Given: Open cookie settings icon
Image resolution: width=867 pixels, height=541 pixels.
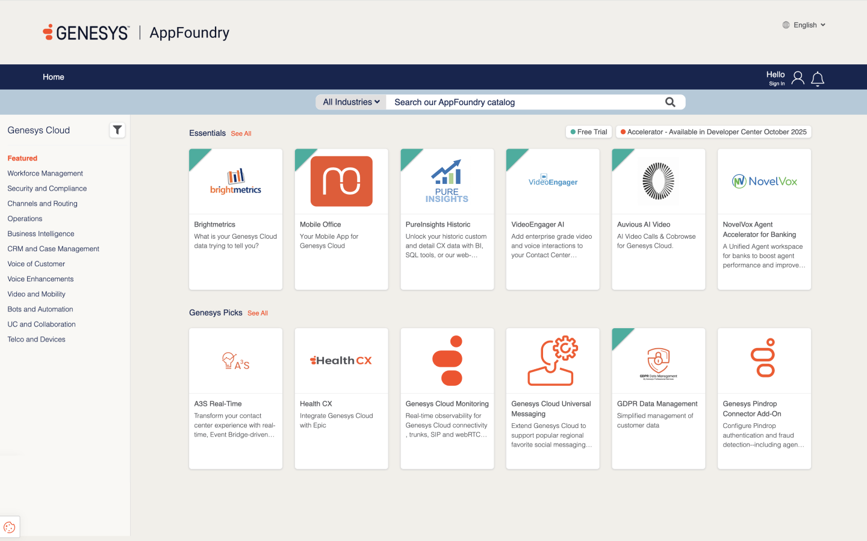Looking at the screenshot, I should [10, 527].
